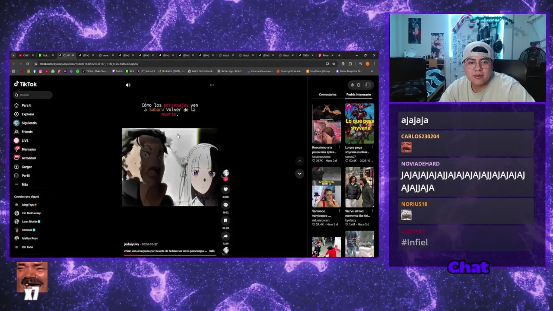Viewport: 553px width, 311px height.
Task: Expand the Más sidebar menu
Action: 21,184
